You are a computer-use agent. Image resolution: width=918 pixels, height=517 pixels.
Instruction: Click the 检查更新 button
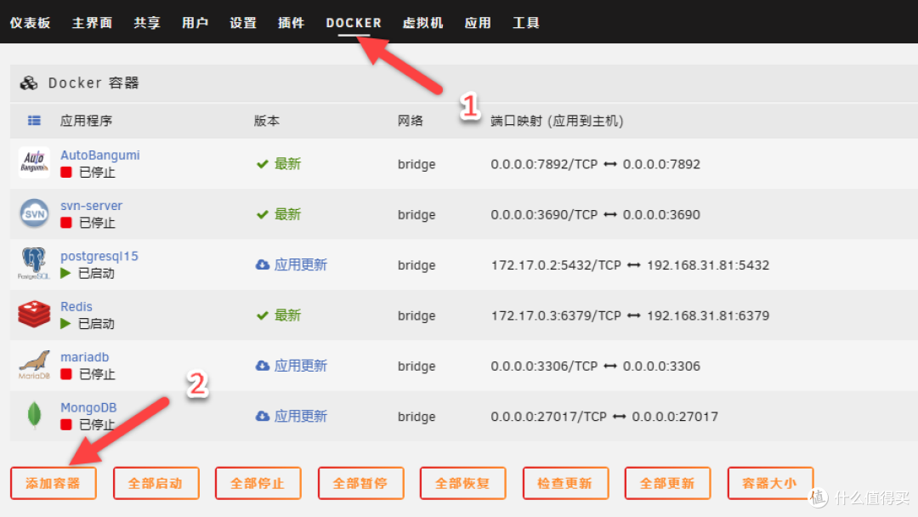(x=565, y=482)
